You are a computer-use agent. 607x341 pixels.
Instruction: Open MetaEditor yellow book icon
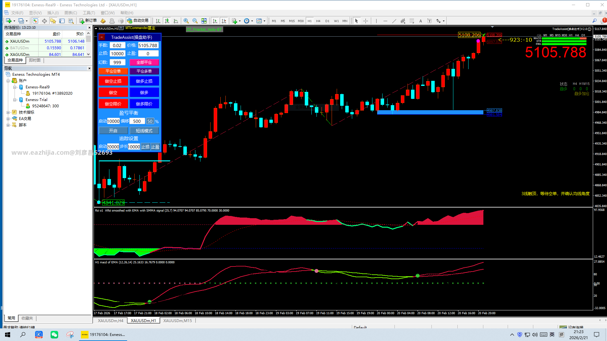(103, 21)
